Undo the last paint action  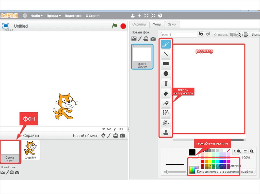pyautogui.click(x=201, y=34)
